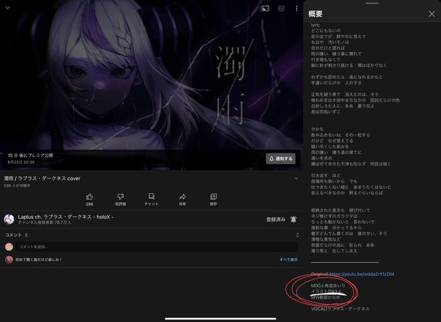
Task: Click the top comment 初めて聴く曲だけど楽しみ！
Action: tap(38, 260)
